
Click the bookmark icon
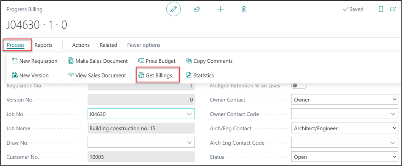(x=381, y=9)
